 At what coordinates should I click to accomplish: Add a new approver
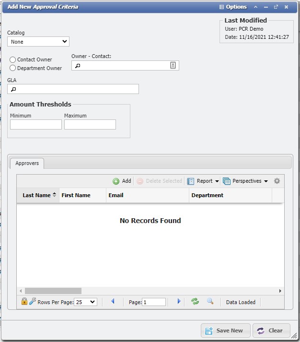point(122,181)
